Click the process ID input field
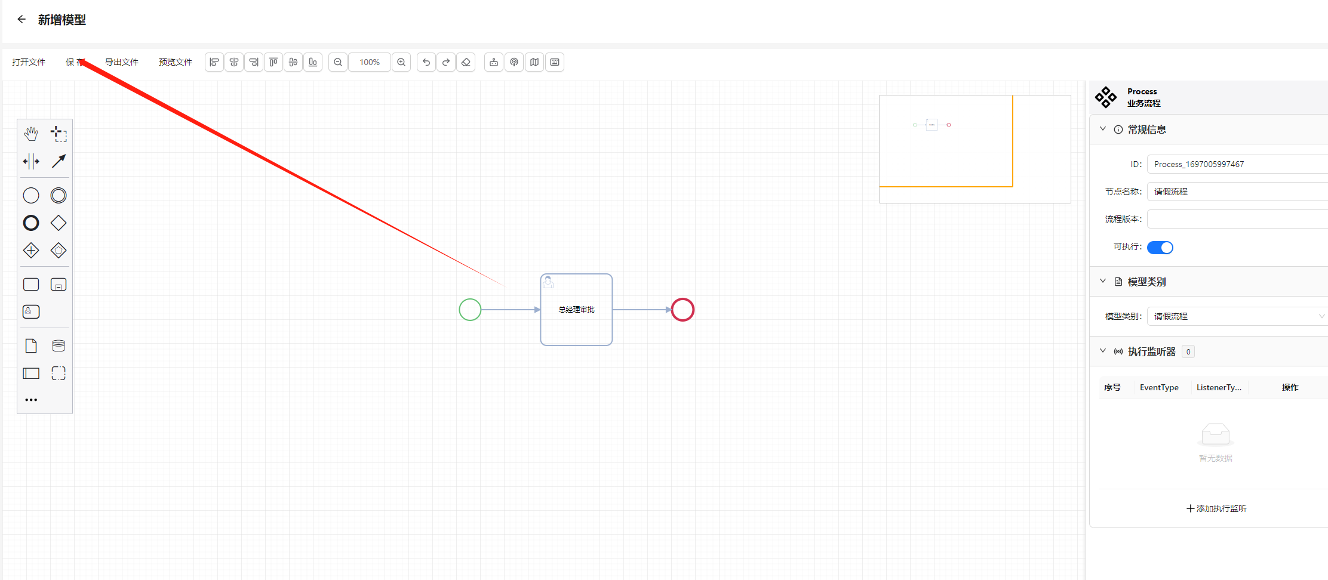 click(x=1237, y=164)
